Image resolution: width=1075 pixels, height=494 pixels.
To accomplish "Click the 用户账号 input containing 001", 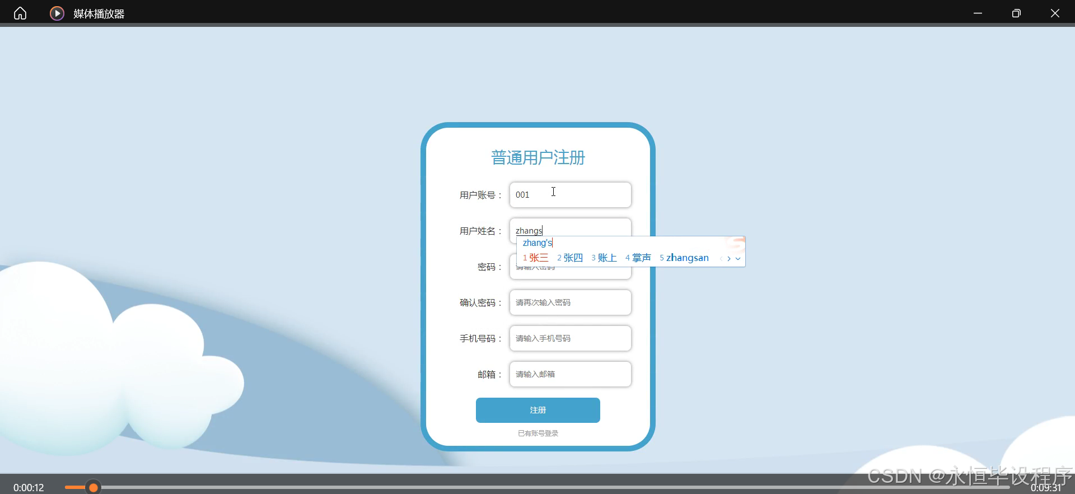I will (x=570, y=195).
